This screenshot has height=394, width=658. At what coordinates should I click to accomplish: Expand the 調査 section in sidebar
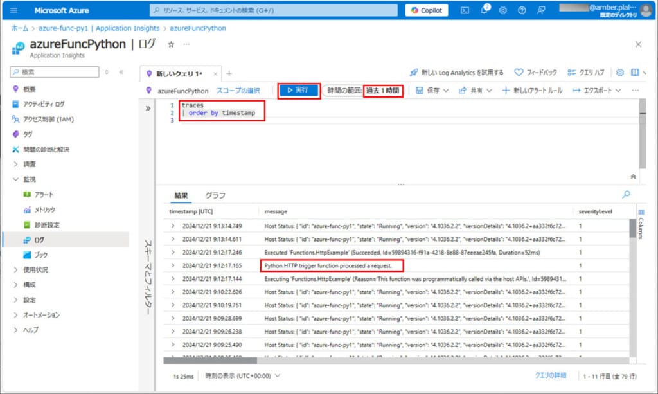[x=16, y=165]
